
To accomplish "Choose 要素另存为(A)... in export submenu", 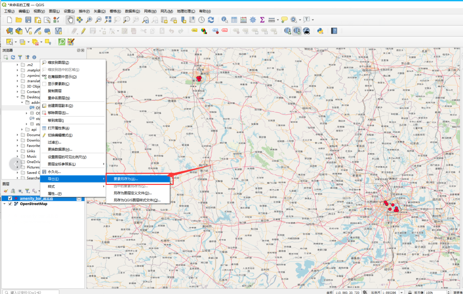I will 138,179.
